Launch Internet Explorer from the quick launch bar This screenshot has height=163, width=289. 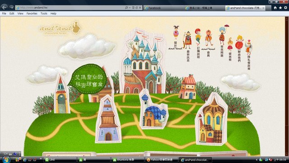pos(25,160)
